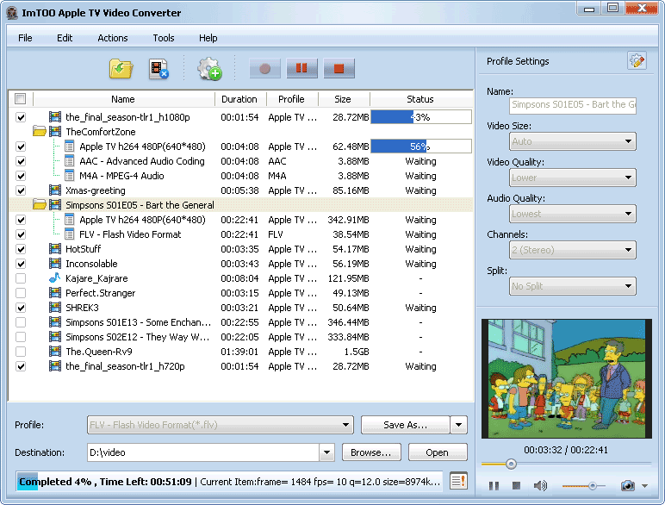665x505 pixels.
Task: Take a snapshot with the camera icon
Action: [x=628, y=486]
